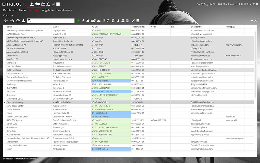This screenshot has width=260, height=163.
Task: Open the Angebote menu item
Action: pos(48,10)
